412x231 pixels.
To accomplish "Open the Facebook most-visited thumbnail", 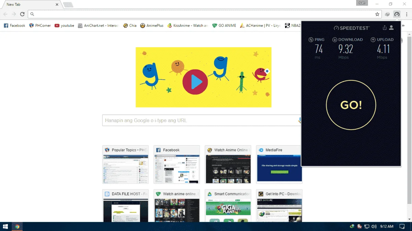I will (x=176, y=165).
